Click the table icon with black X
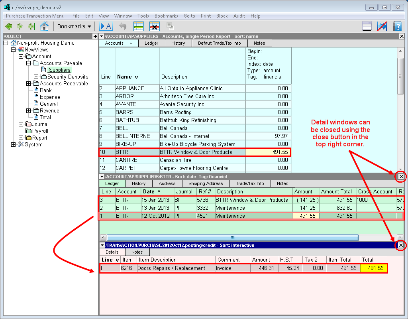The width and height of the screenshot is (408, 319). (x=154, y=26)
